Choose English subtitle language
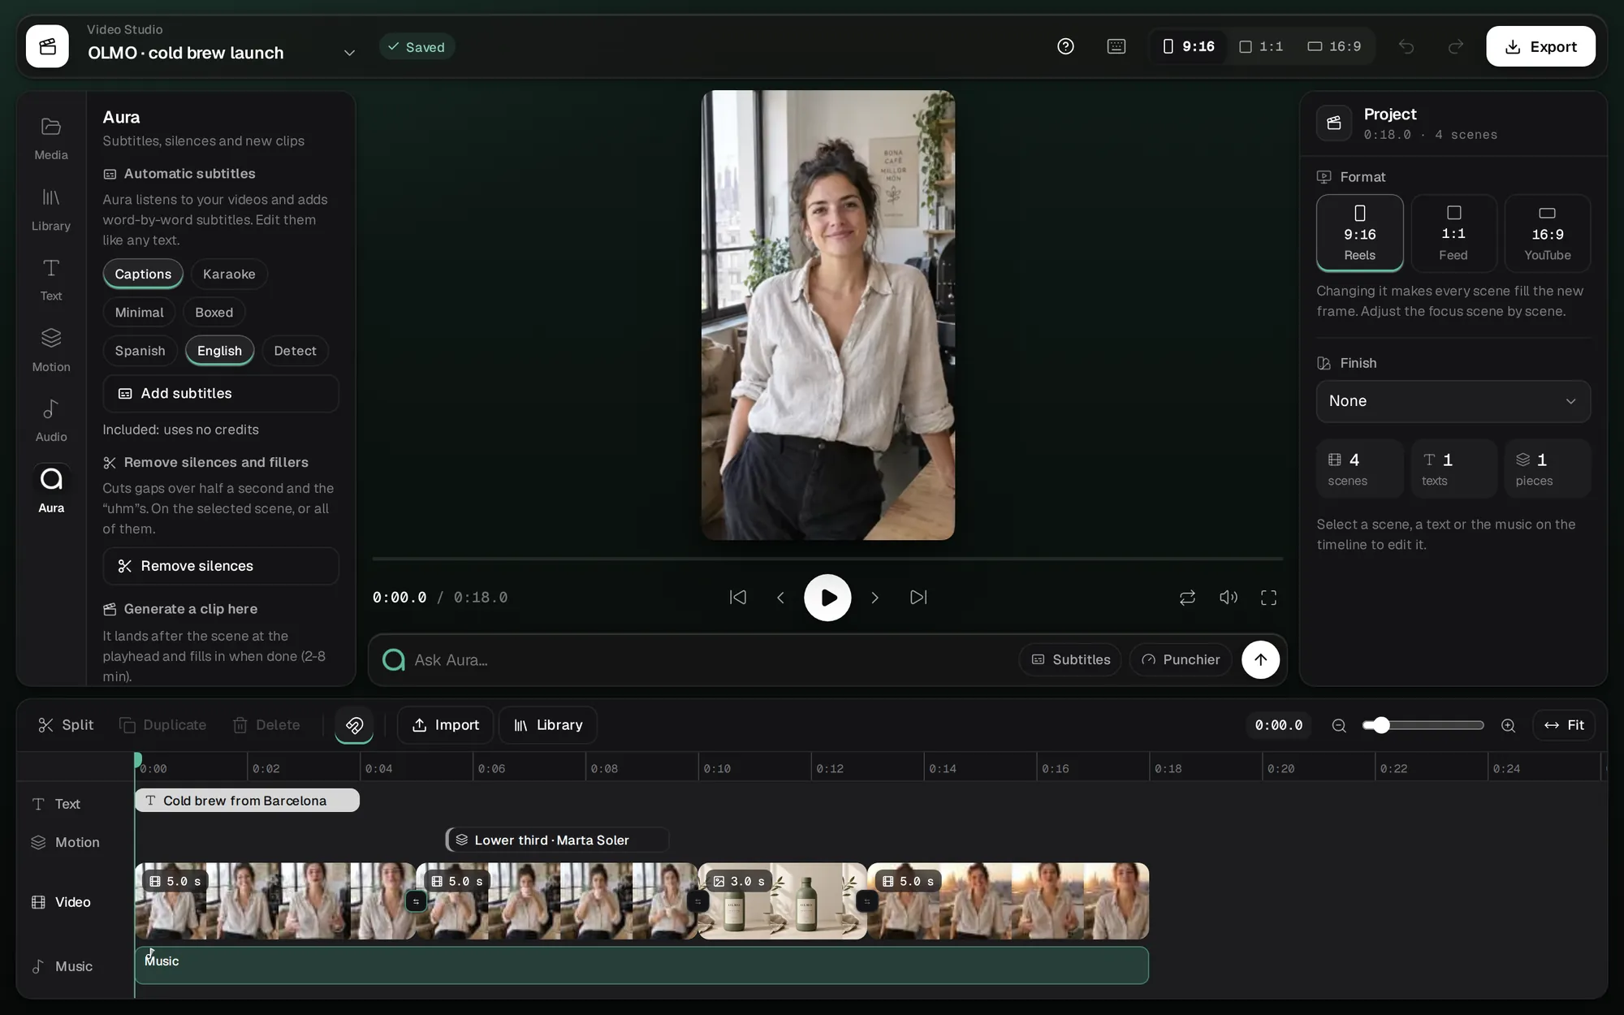 pyautogui.click(x=219, y=350)
